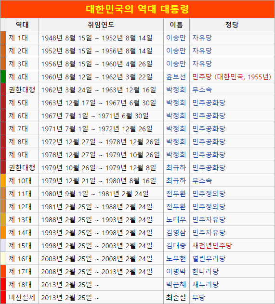Select the 비선실세 cell

click(22, 297)
